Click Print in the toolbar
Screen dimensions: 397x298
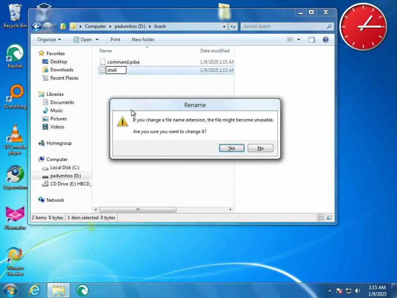coord(115,40)
